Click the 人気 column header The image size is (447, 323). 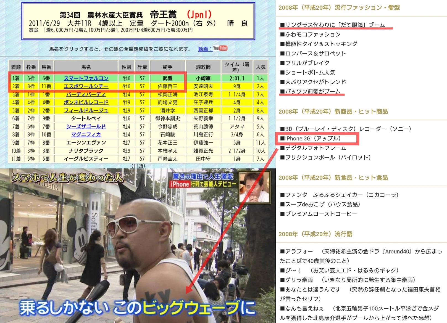click(x=261, y=67)
